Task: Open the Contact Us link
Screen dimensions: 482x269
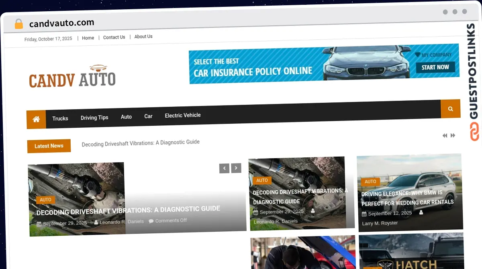Action: (x=114, y=37)
